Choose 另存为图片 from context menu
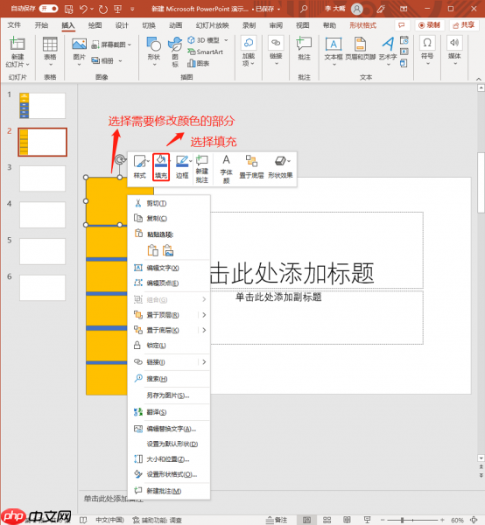485x525 pixels. [169, 395]
